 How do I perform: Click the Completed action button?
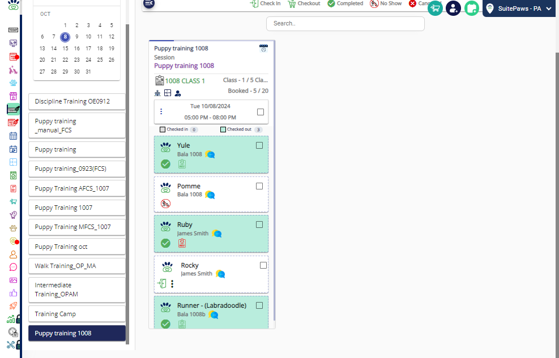click(345, 3)
